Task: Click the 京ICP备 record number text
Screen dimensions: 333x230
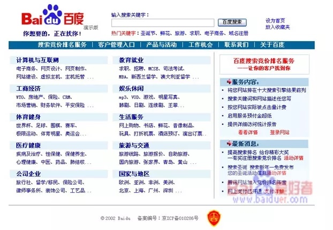Action: tap(180, 218)
